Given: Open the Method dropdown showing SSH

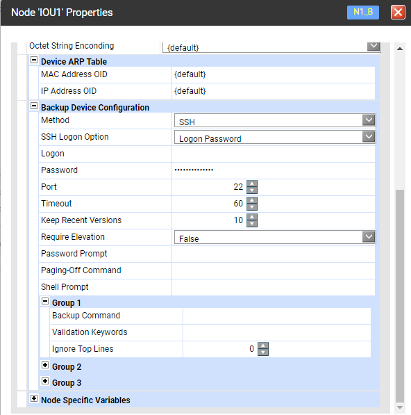Looking at the screenshot, I should (369, 120).
